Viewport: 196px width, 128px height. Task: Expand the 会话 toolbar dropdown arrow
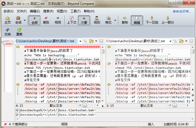click(25, 20)
